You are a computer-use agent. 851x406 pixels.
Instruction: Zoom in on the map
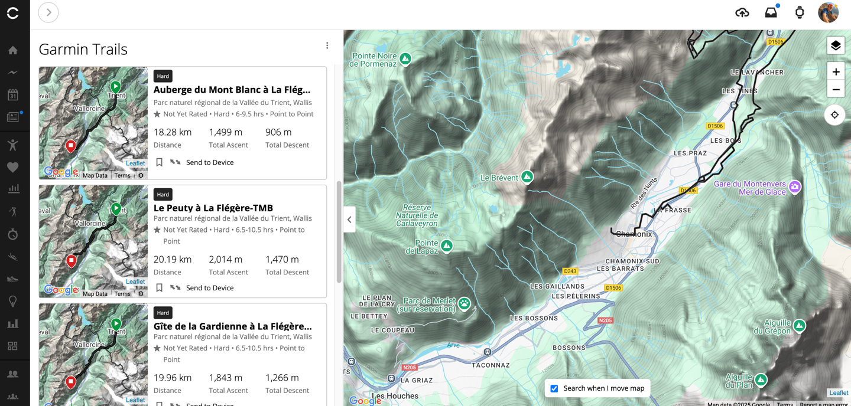pos(836,72)
